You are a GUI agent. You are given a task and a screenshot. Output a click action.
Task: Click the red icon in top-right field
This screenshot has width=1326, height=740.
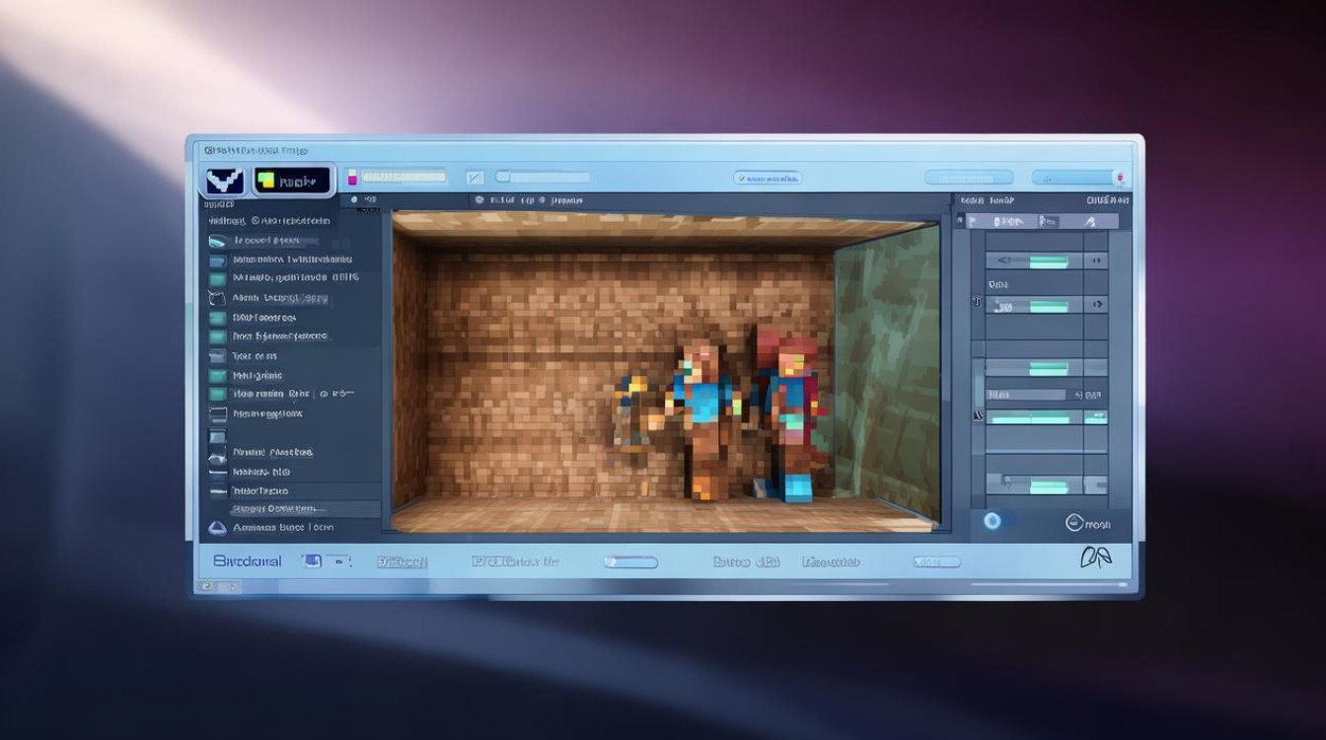pos(1119,179)
